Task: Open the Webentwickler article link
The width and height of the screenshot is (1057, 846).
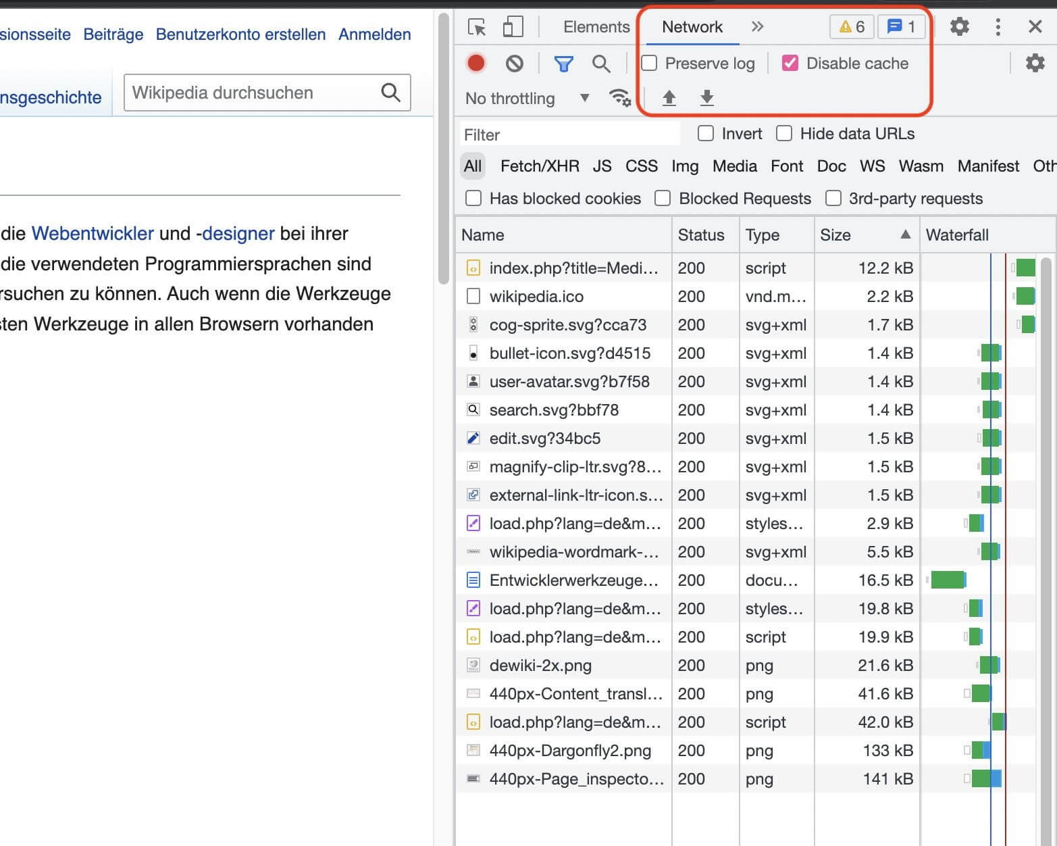Action: click(93, 234)
